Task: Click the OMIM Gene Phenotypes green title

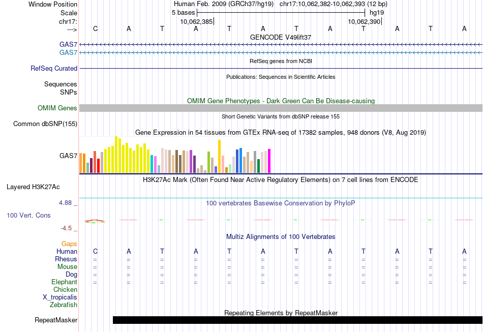Action: tap(281, 101)
